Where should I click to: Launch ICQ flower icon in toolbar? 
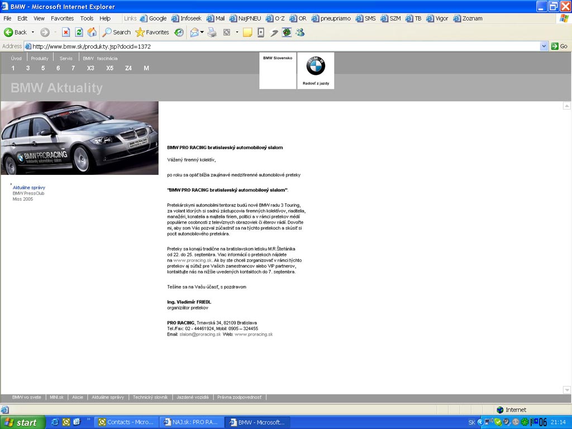click(287, 32)
